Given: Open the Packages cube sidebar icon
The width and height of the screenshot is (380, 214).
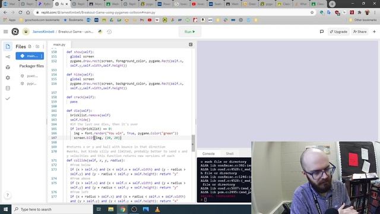Looking at the screenshot, I should point(8,67).
